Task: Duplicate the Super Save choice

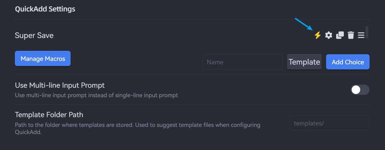Action: 340,35
